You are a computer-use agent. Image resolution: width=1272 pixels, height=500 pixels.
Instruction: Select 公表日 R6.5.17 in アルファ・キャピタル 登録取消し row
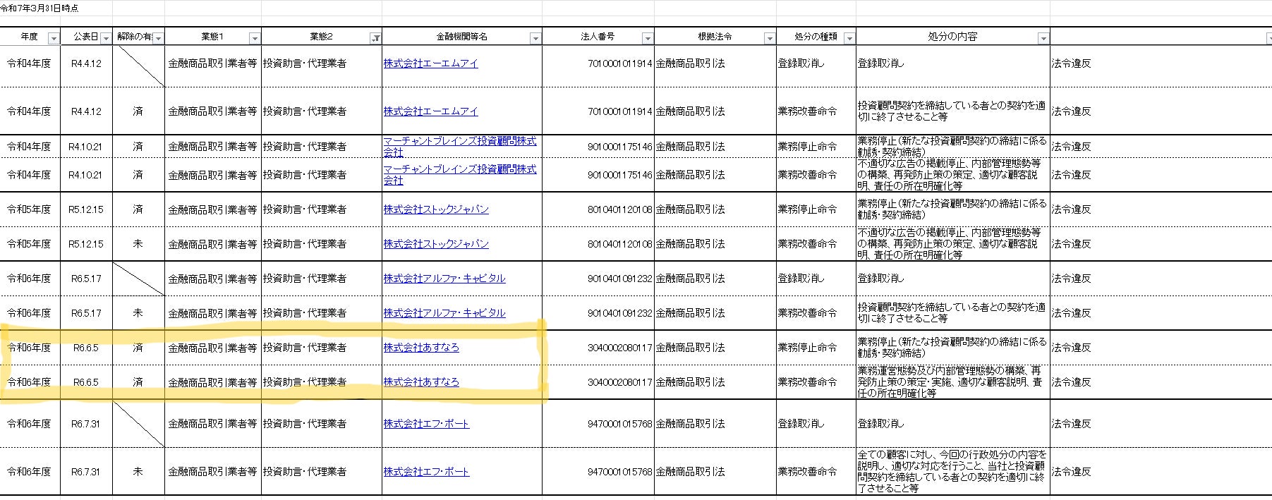click(x=86, y=279)
